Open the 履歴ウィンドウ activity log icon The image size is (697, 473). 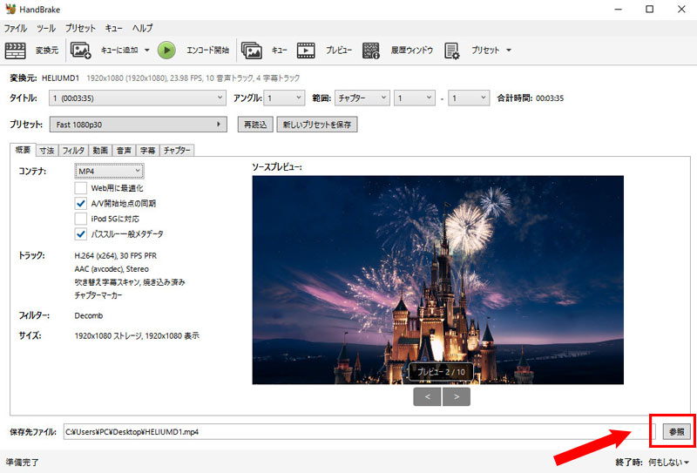click(x=371, y=51)
